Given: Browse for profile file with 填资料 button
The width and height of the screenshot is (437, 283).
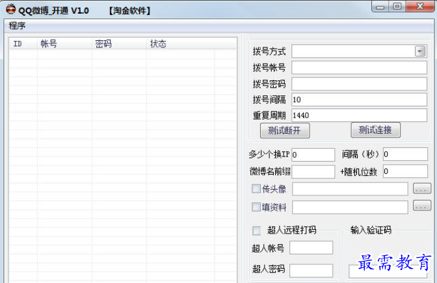Looking at the screenshot, I should click(x=422, y=206).
